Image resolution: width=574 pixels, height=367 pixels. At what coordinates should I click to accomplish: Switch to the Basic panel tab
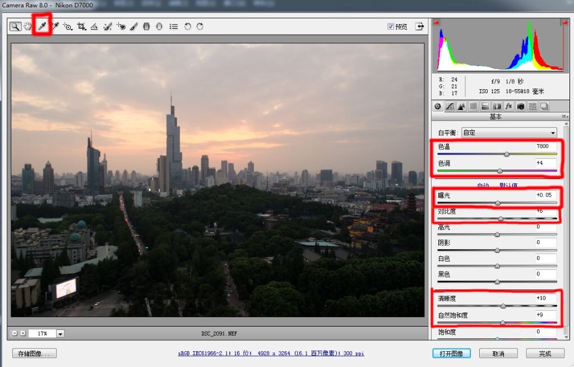coord(438,107)
